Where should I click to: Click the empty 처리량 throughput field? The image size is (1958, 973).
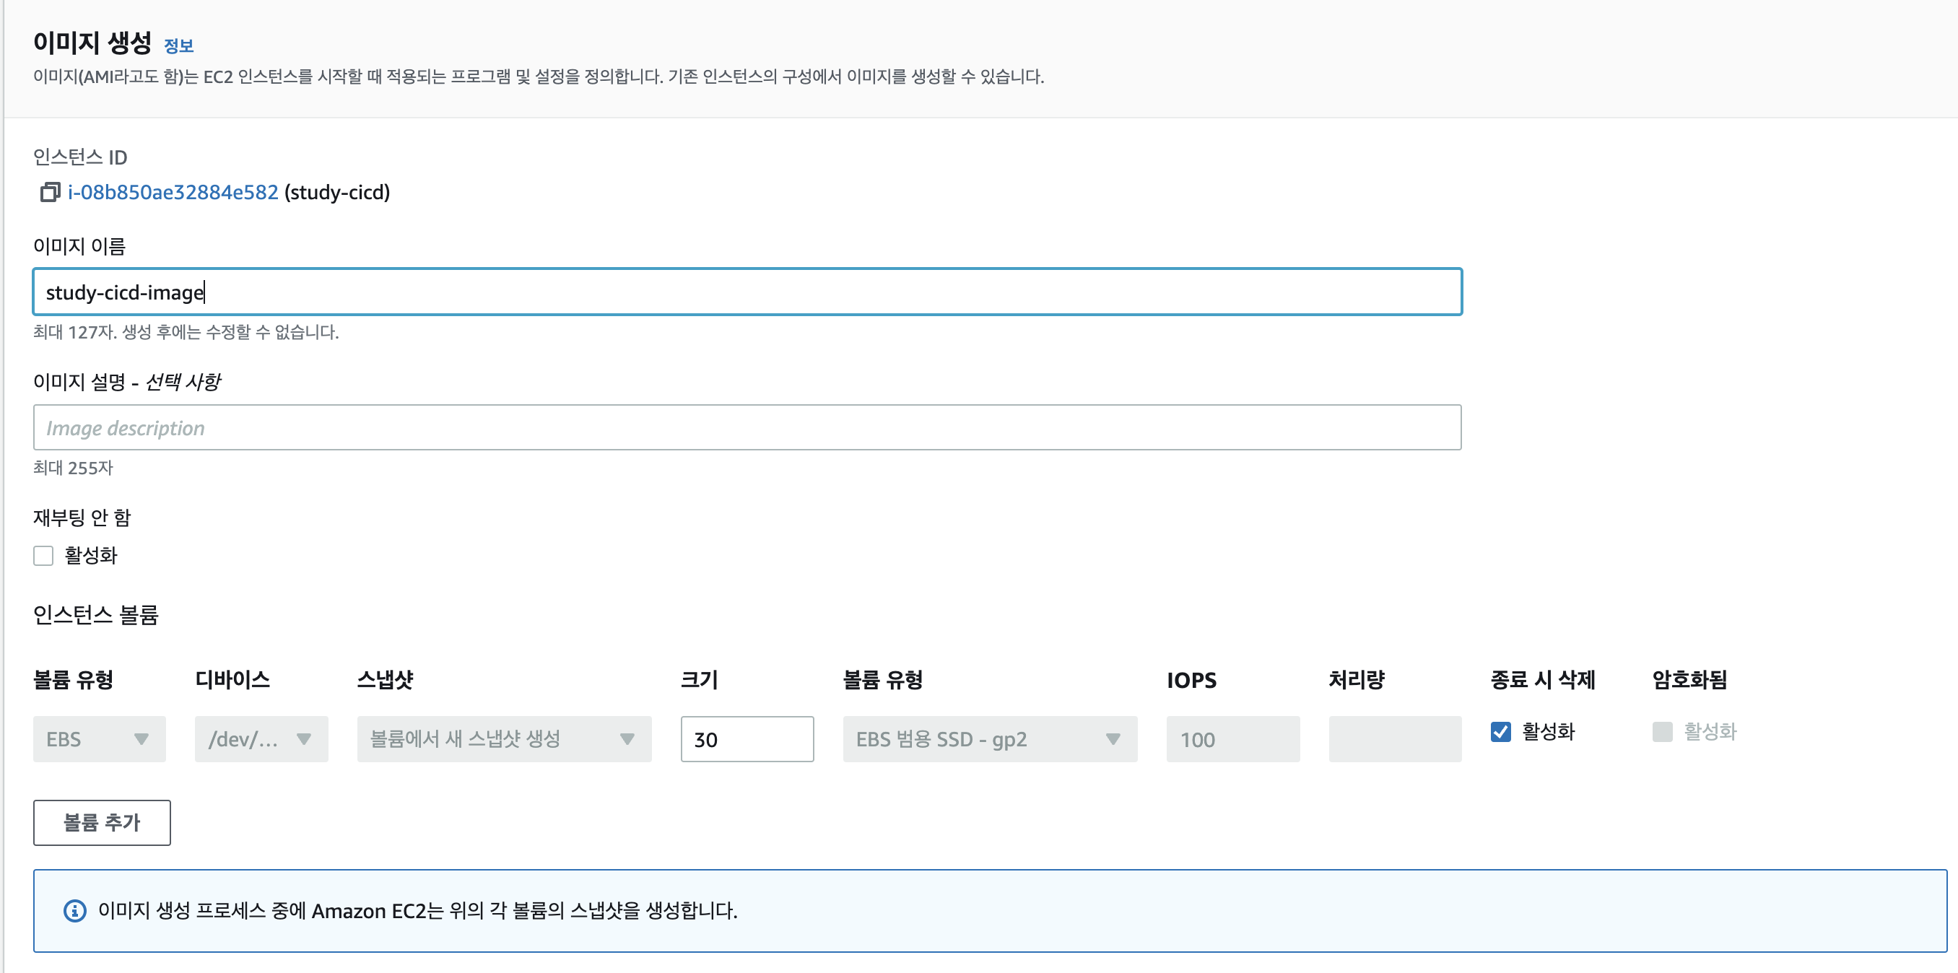pyautogui.click(x=1394, y=739)
